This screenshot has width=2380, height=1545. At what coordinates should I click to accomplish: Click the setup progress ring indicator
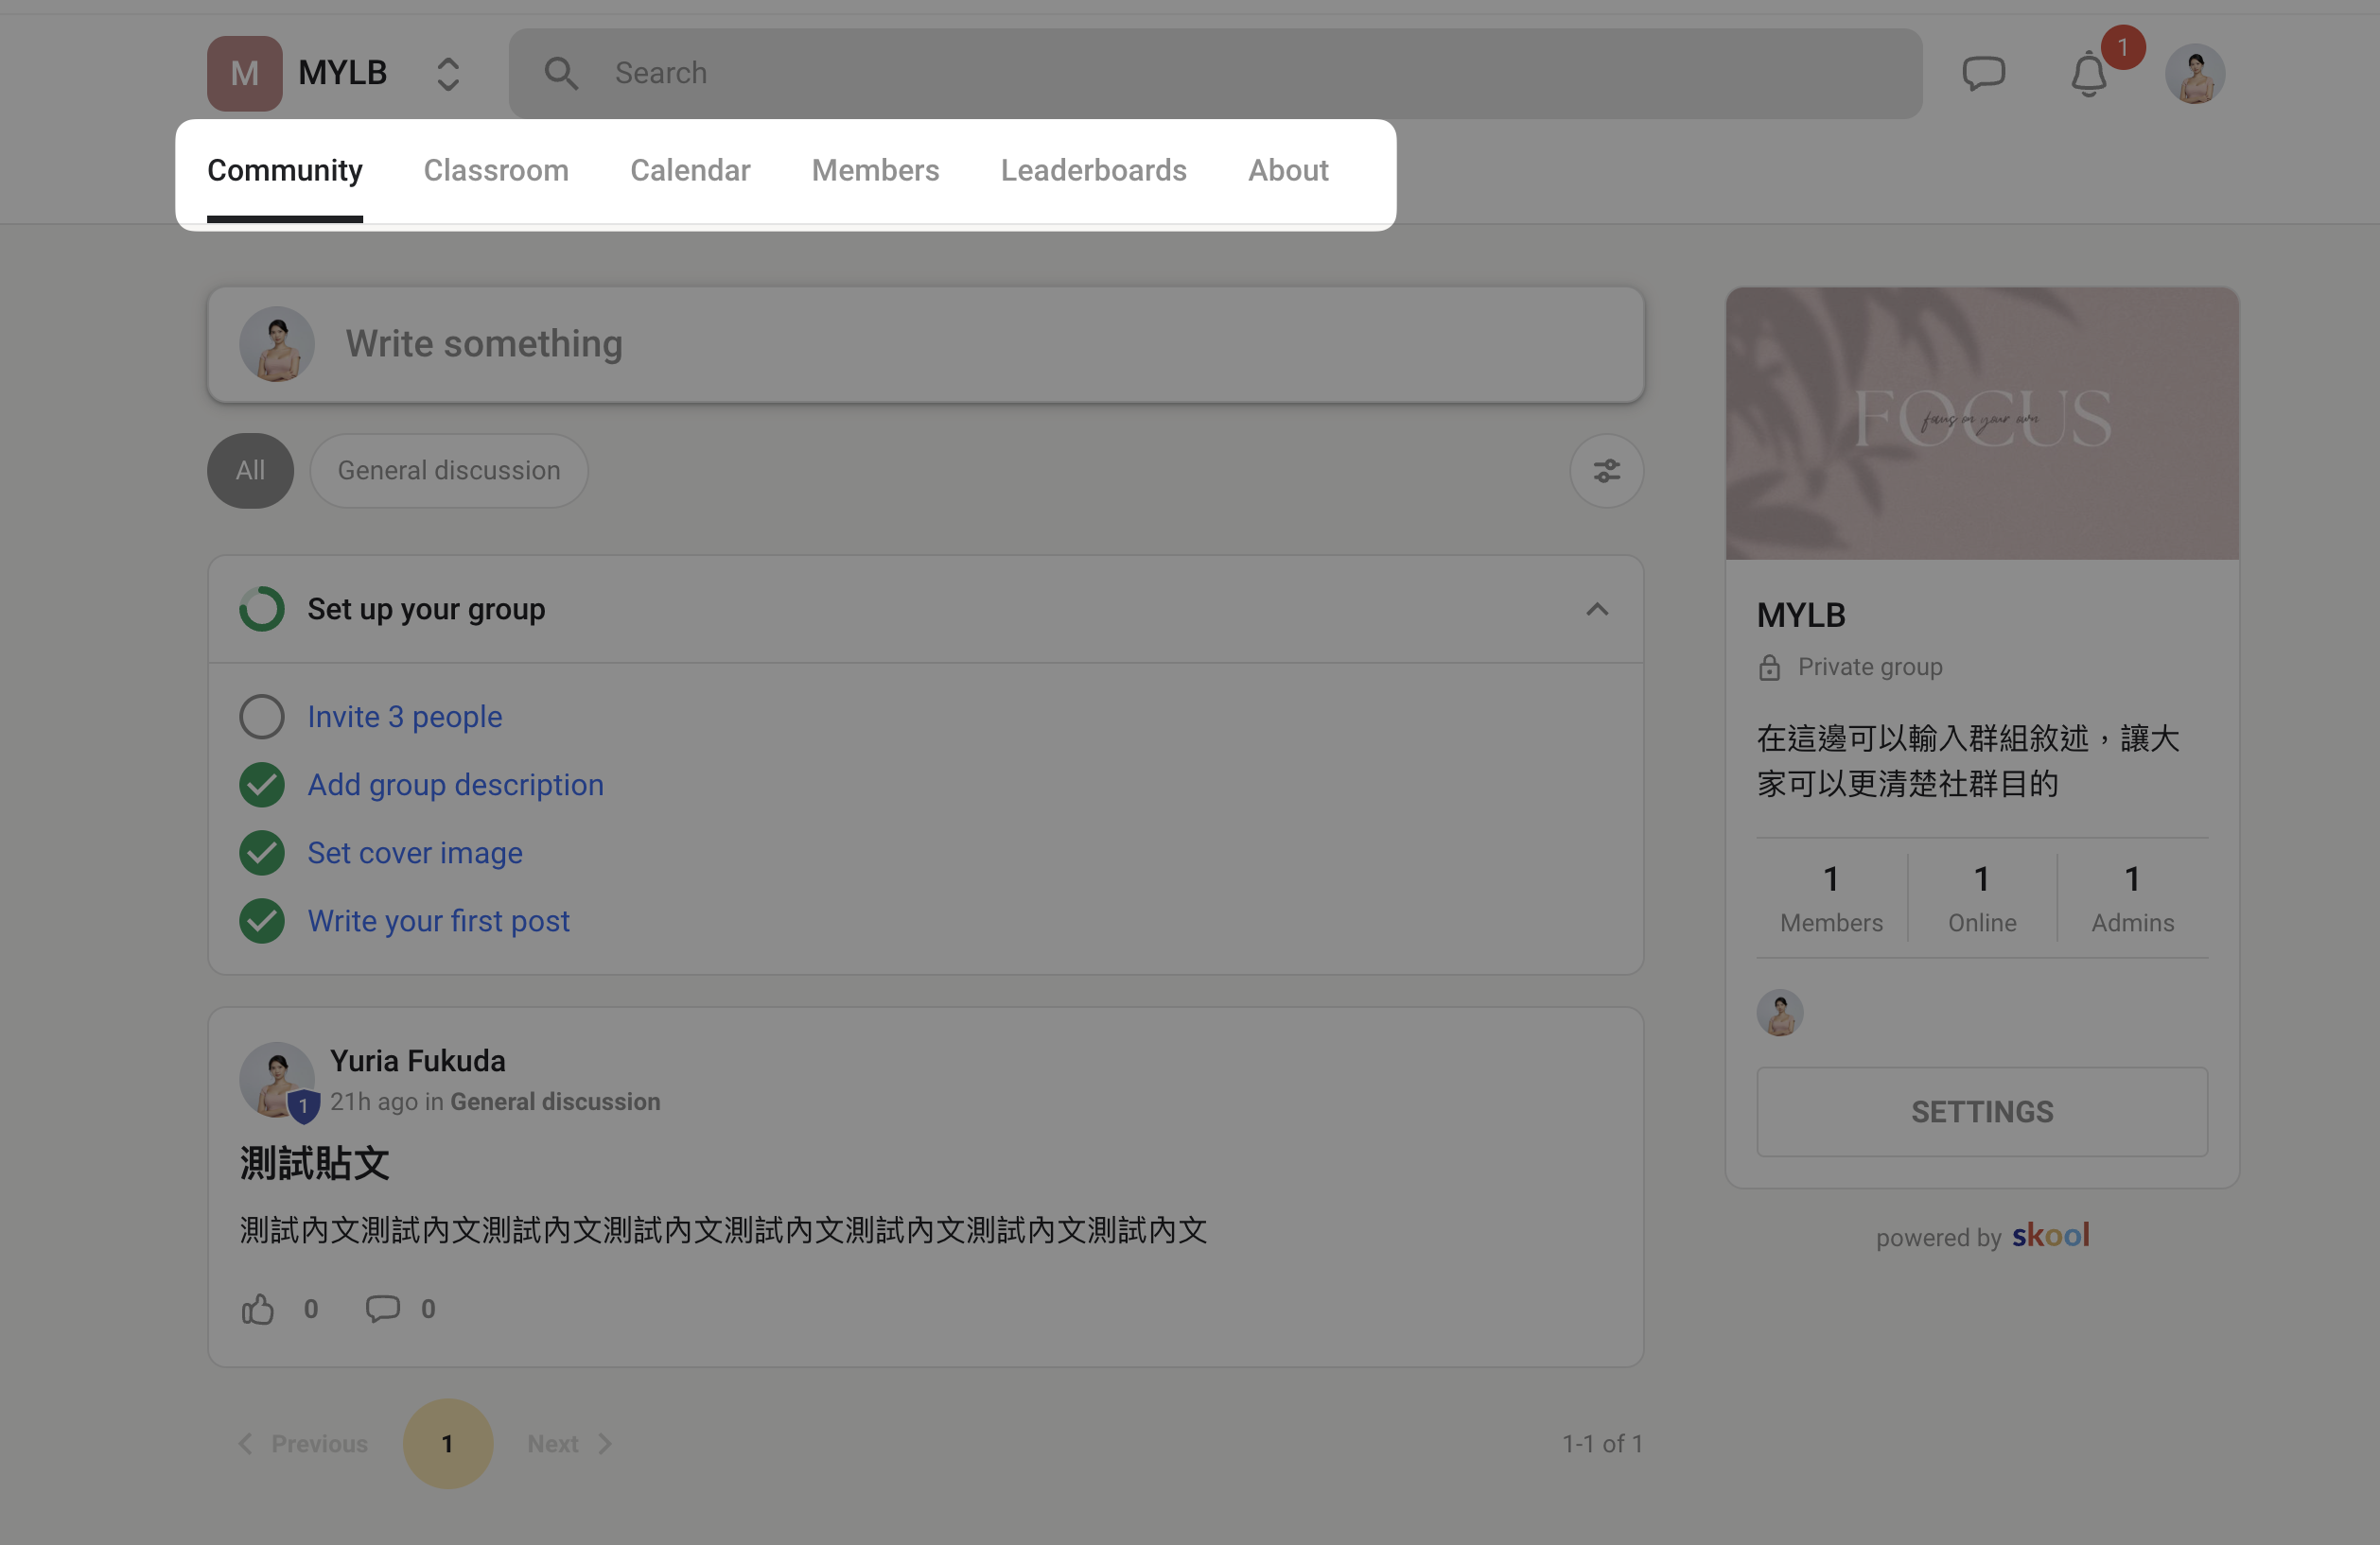[x=262, y=609]
